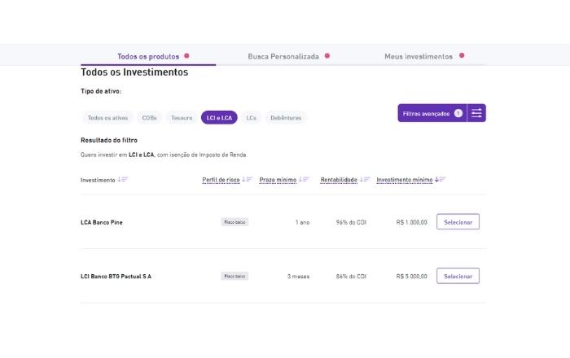Select the CDBs asset filter chip
This screenshot has width=570, height=358.
click(149, 118)
